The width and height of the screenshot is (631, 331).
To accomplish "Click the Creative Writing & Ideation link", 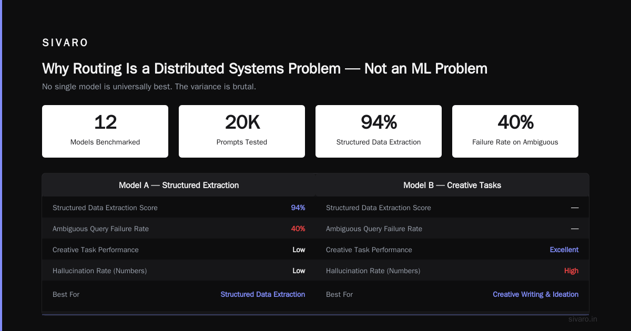I will click(x=535, y=294).
